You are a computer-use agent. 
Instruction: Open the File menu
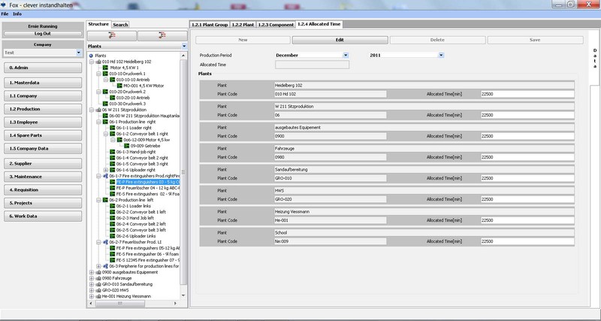tap(5, 14)
